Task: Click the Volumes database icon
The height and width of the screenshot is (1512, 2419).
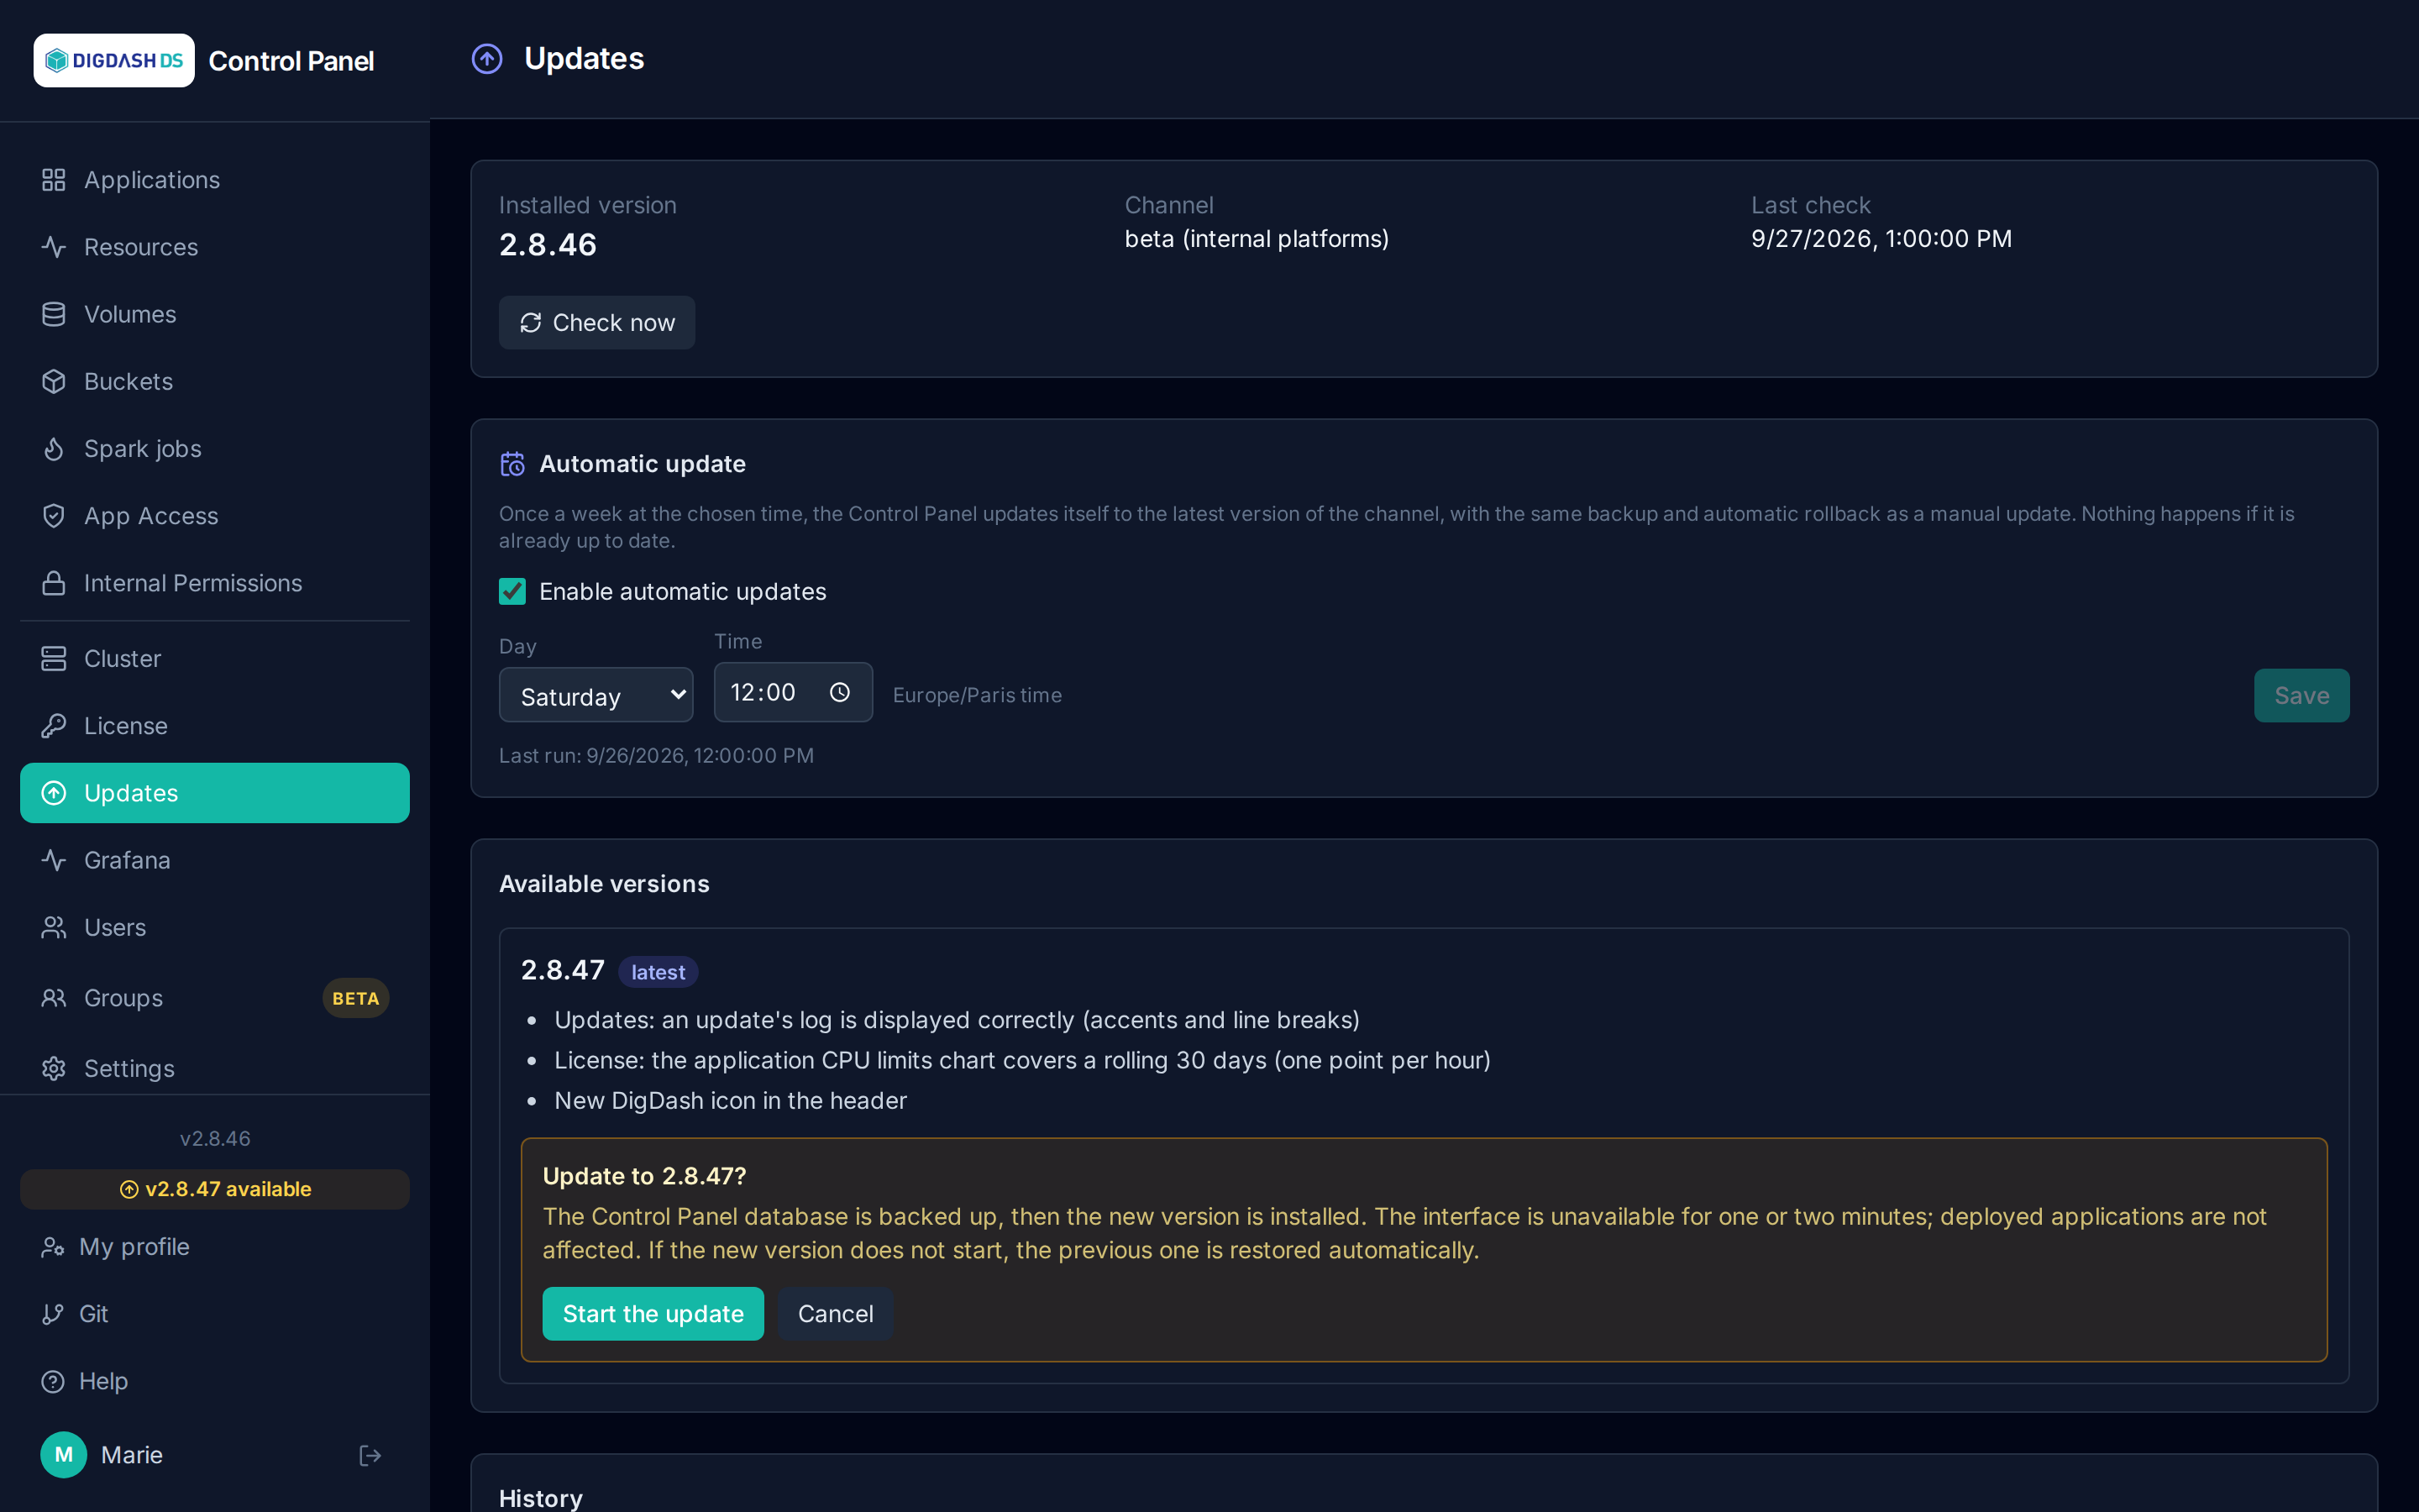Action: (x=54, y=314)
